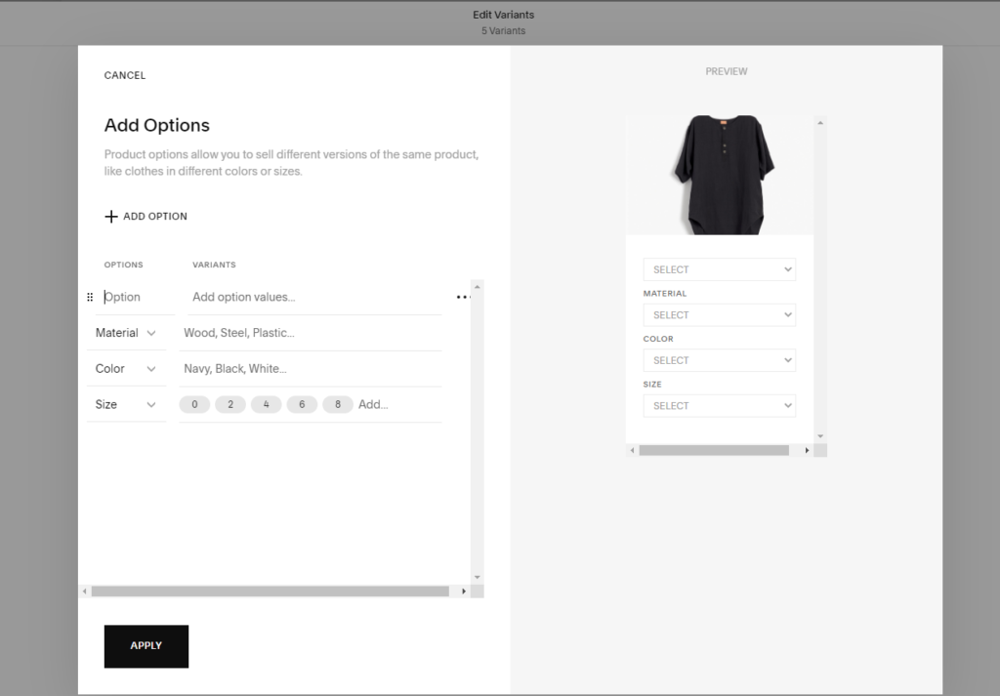Toggle the size value pill labeled 0
Screen dimensions: 1000x696
point(194,404)
